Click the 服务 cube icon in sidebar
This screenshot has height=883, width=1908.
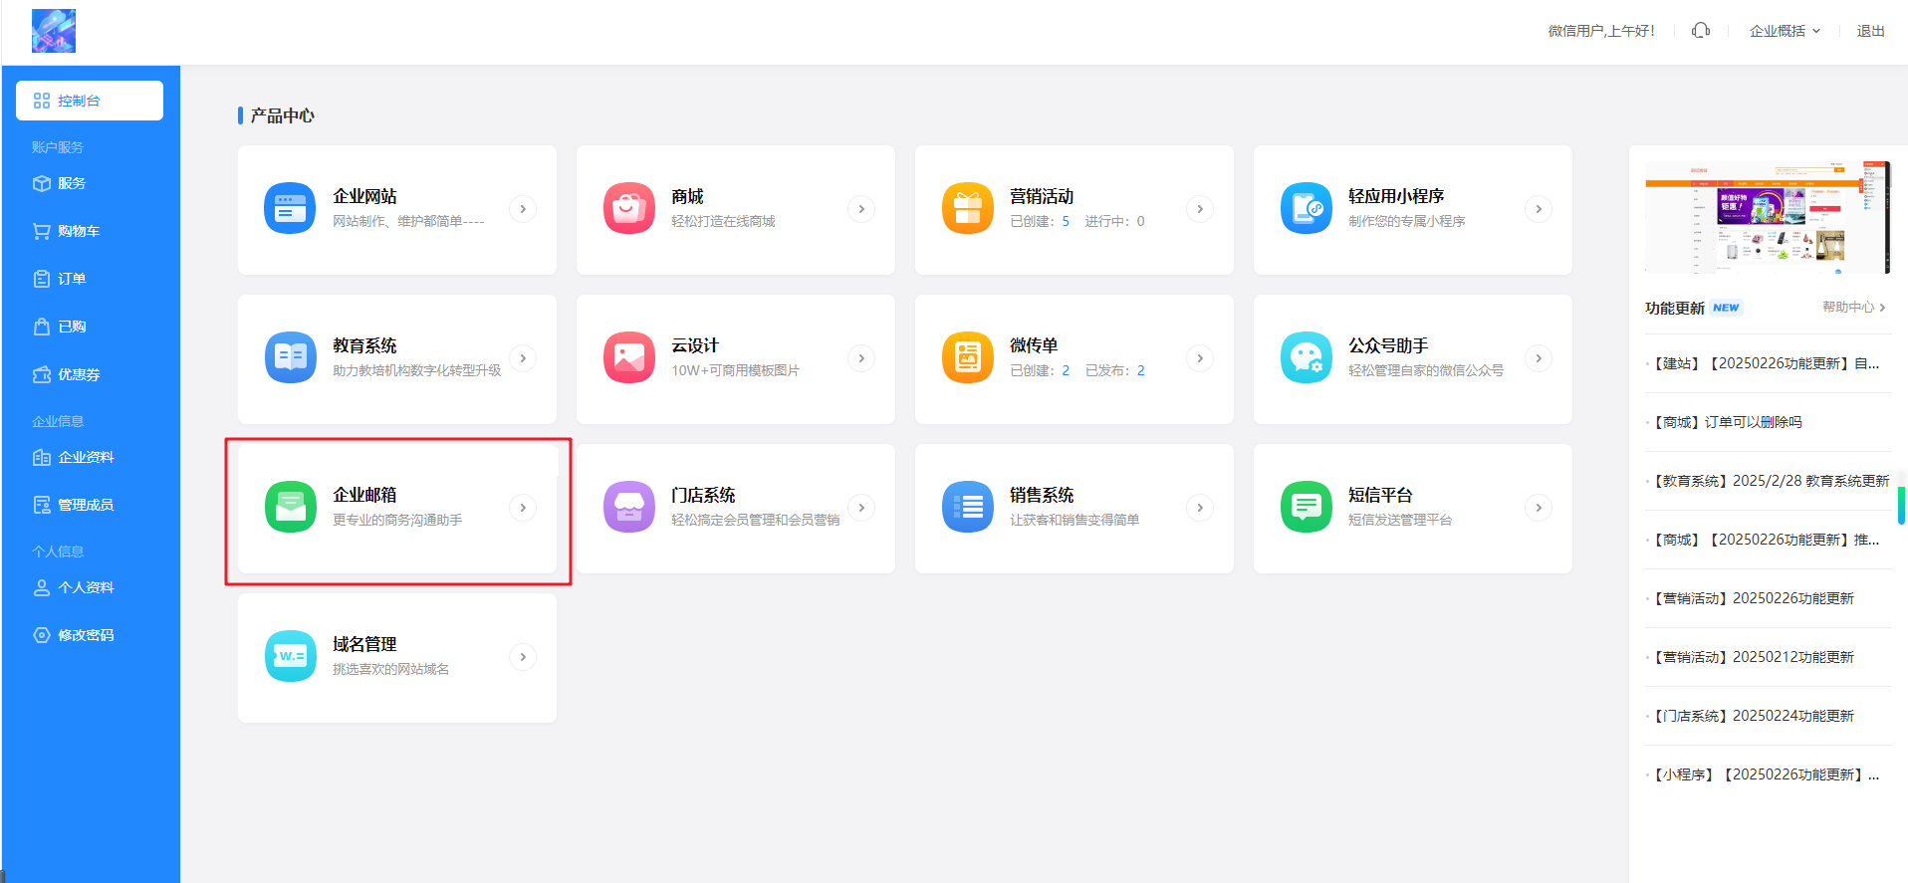click(x=42, y=183)
